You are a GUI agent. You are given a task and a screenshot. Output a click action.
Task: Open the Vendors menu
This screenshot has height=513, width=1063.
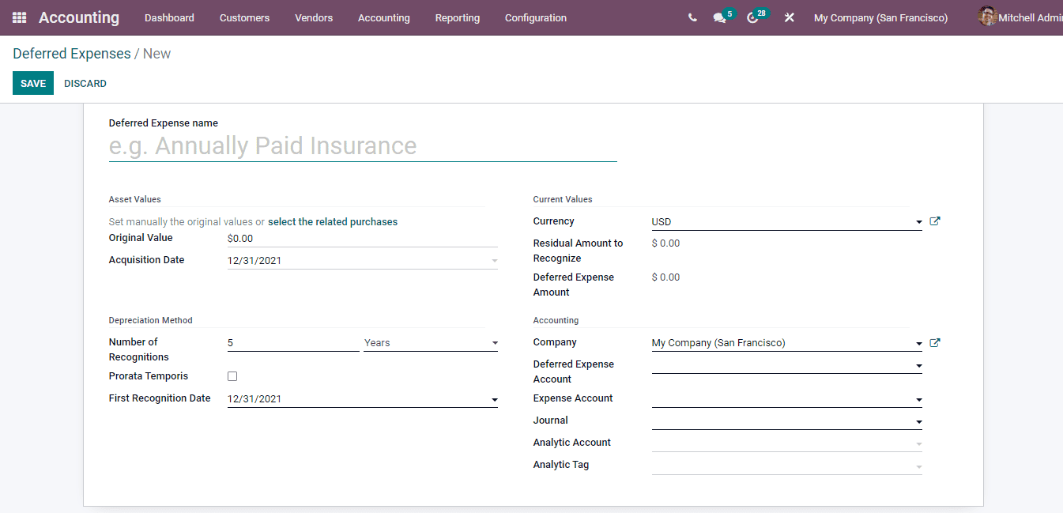(x=314, y=17)
